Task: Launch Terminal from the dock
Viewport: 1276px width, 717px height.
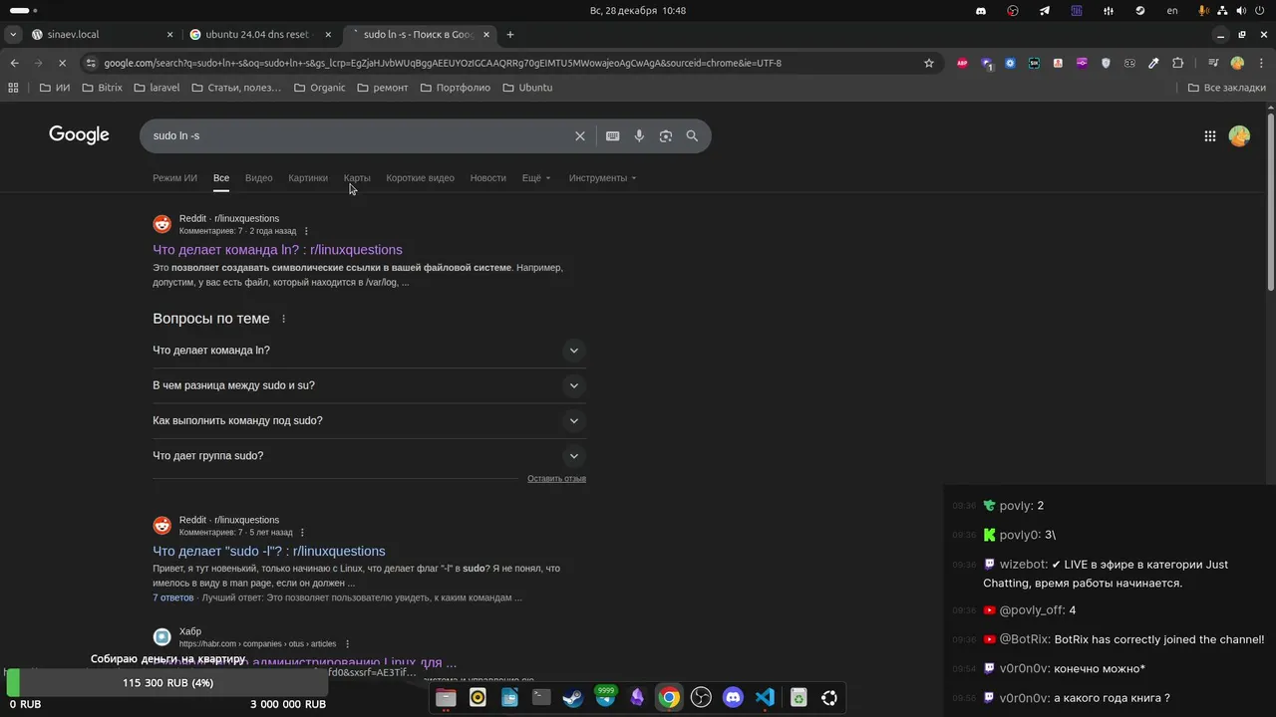Action: tap(541, 698)
